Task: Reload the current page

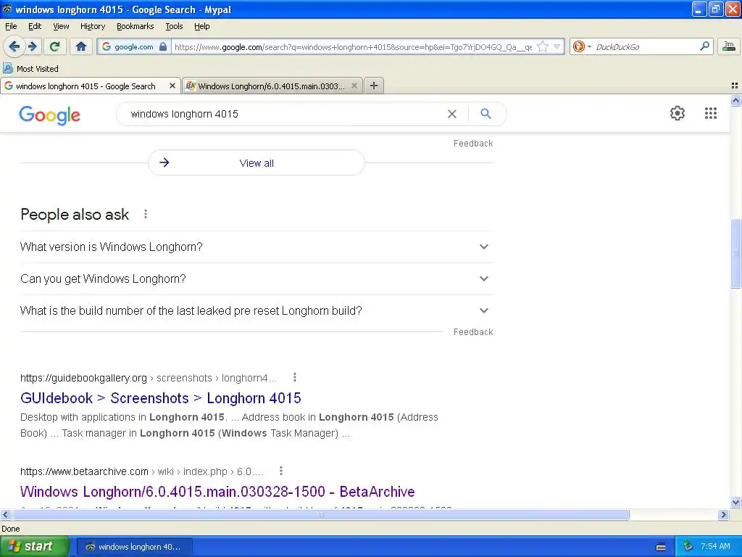Action: click(55, 46)
